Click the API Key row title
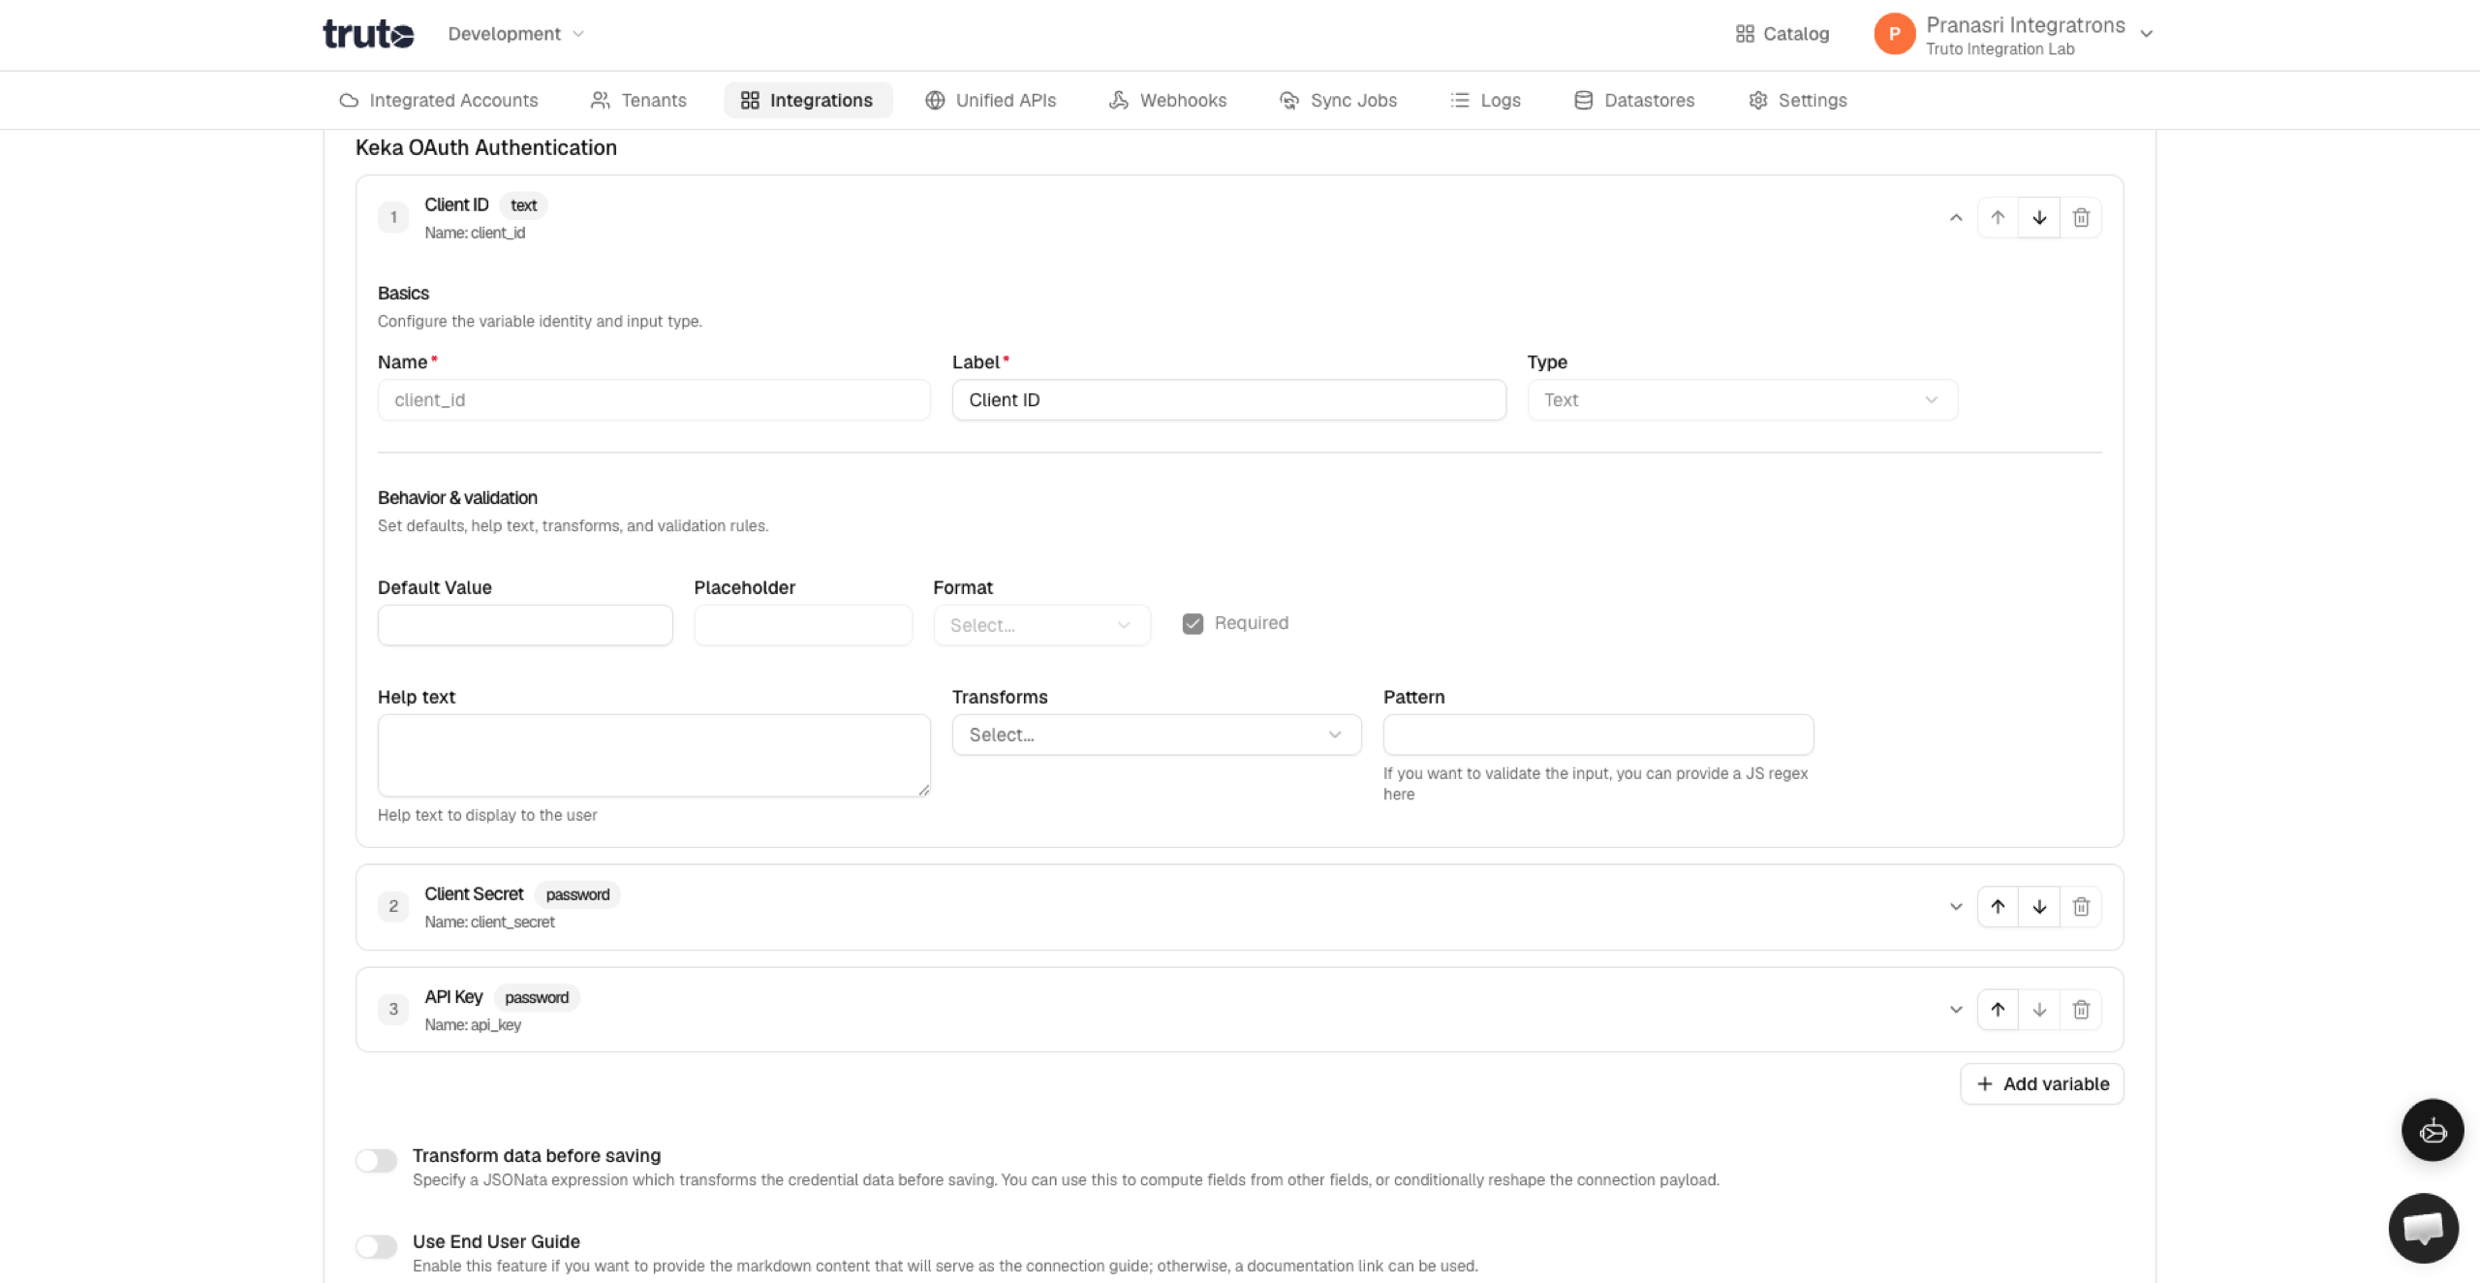2480x1283 pixels. click(453, 996)
